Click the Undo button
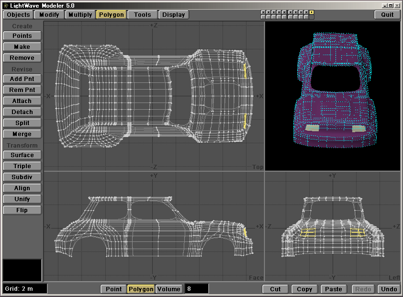 pos(389,289)
